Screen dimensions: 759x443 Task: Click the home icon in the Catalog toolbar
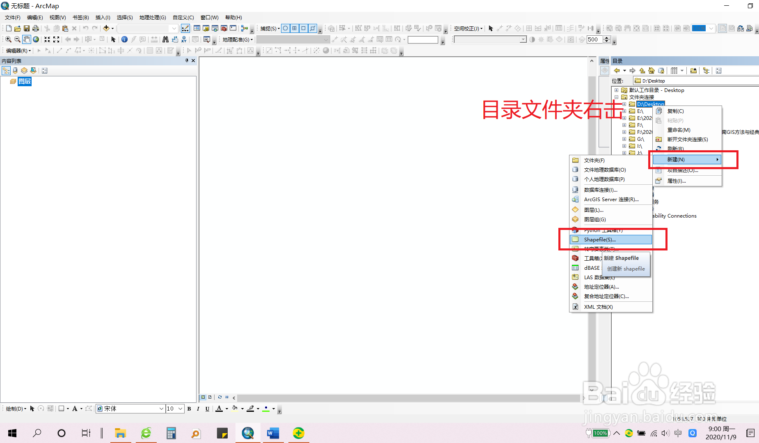(x=652, y=70)
